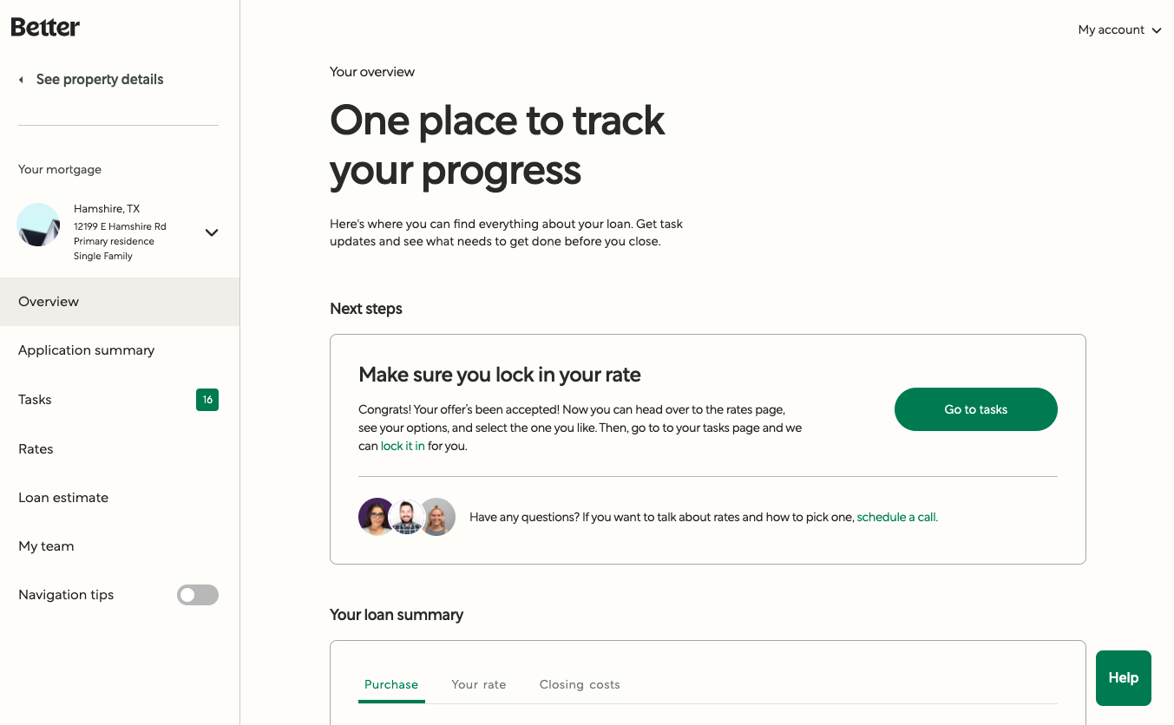The image size is (1174, 725).
Task: Click the blonde team member avatar
Action: point(438,517)
